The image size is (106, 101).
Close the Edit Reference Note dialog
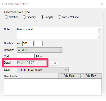(102, 4)
